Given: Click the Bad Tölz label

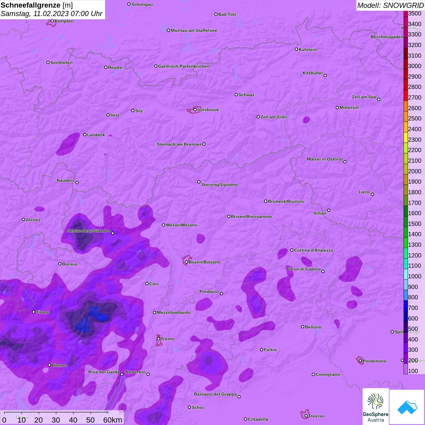Looking at the screenshot, I should pyautogui.click(x=227, y=14).
